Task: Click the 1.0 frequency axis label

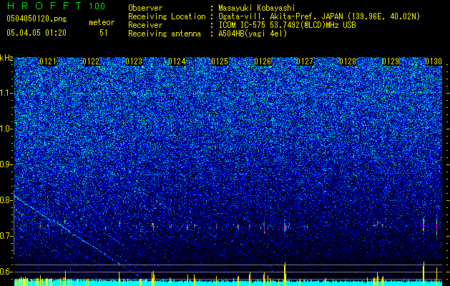Action: 6,129
